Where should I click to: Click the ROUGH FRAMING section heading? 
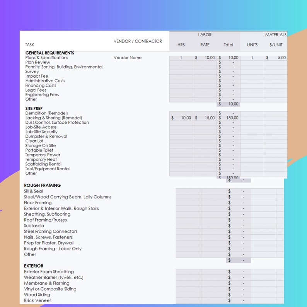(42, 185)
